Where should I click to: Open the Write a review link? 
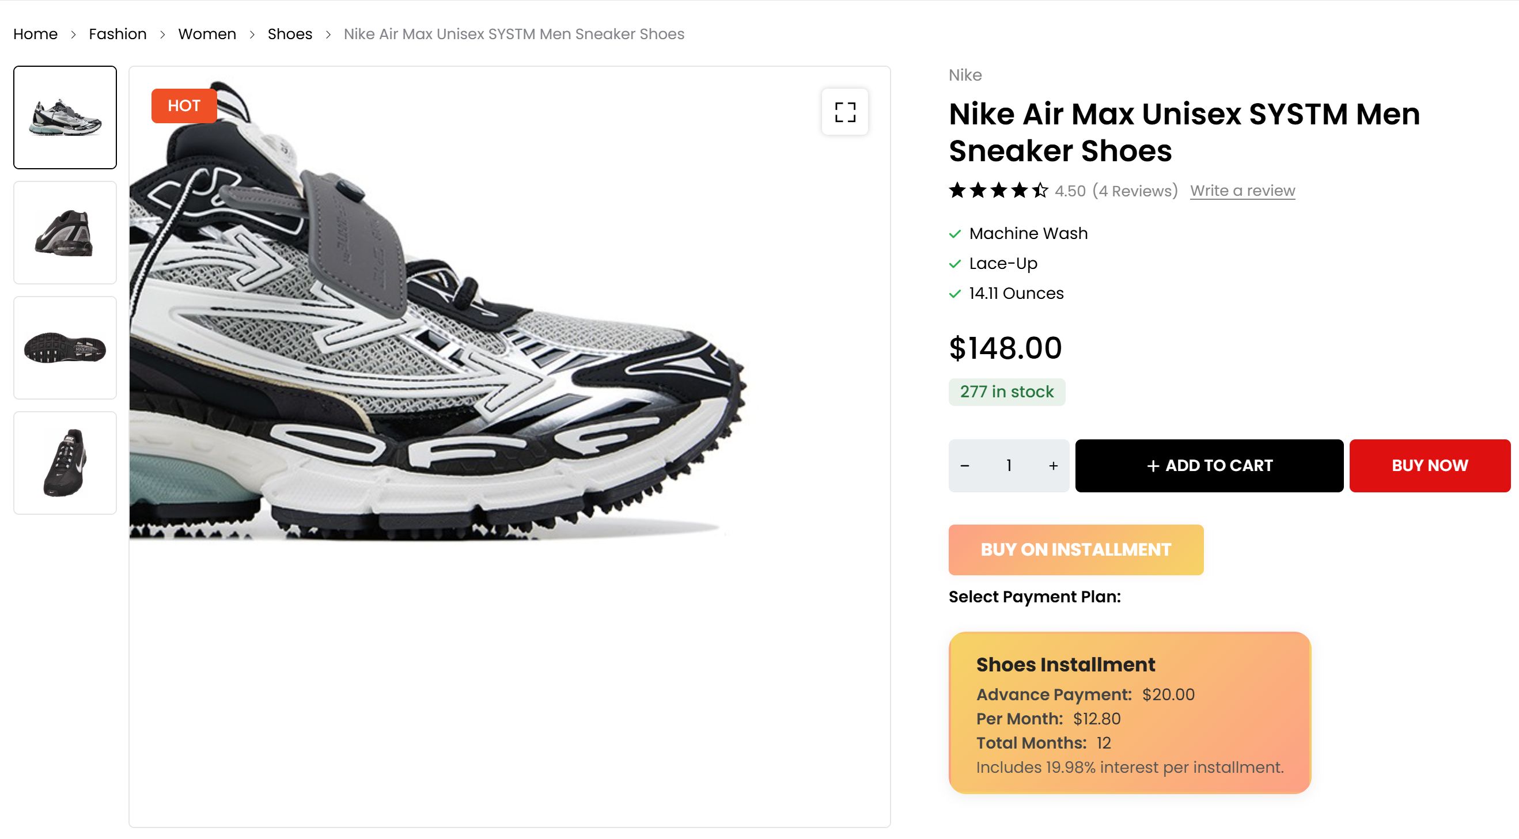pyautogui.click(x=1242, y=191)
